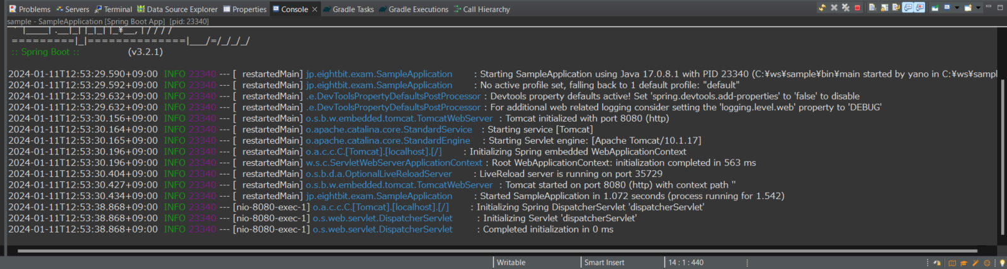Click the graduation cap status icon
This screenshot has width=1007, height=269.
coord(964,263)
